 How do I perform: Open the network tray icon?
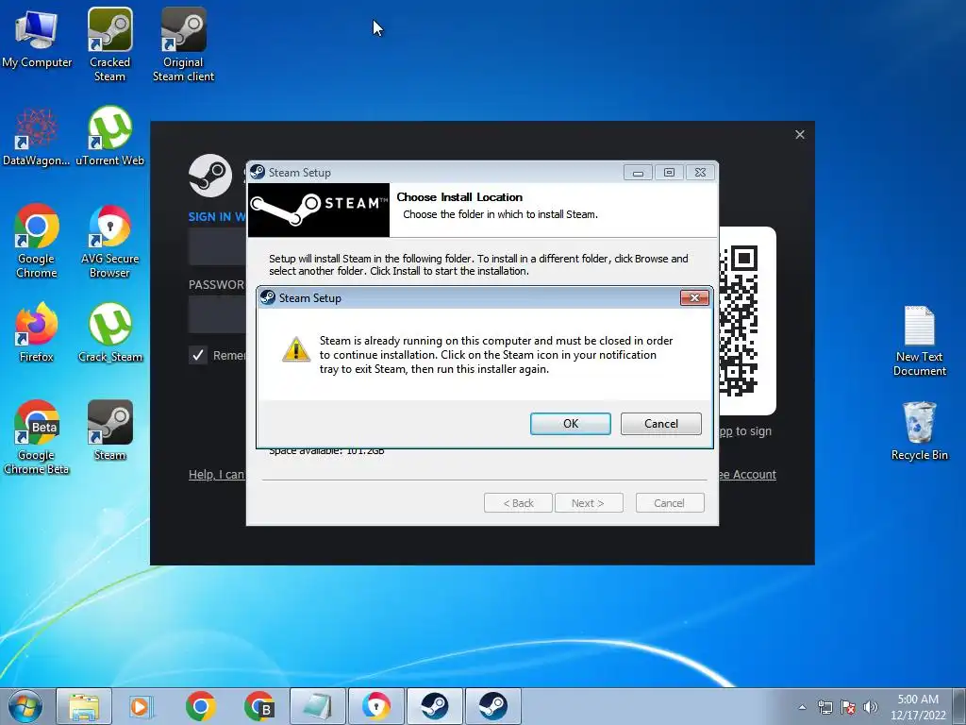pyautogui.click(x=824, y=707)
